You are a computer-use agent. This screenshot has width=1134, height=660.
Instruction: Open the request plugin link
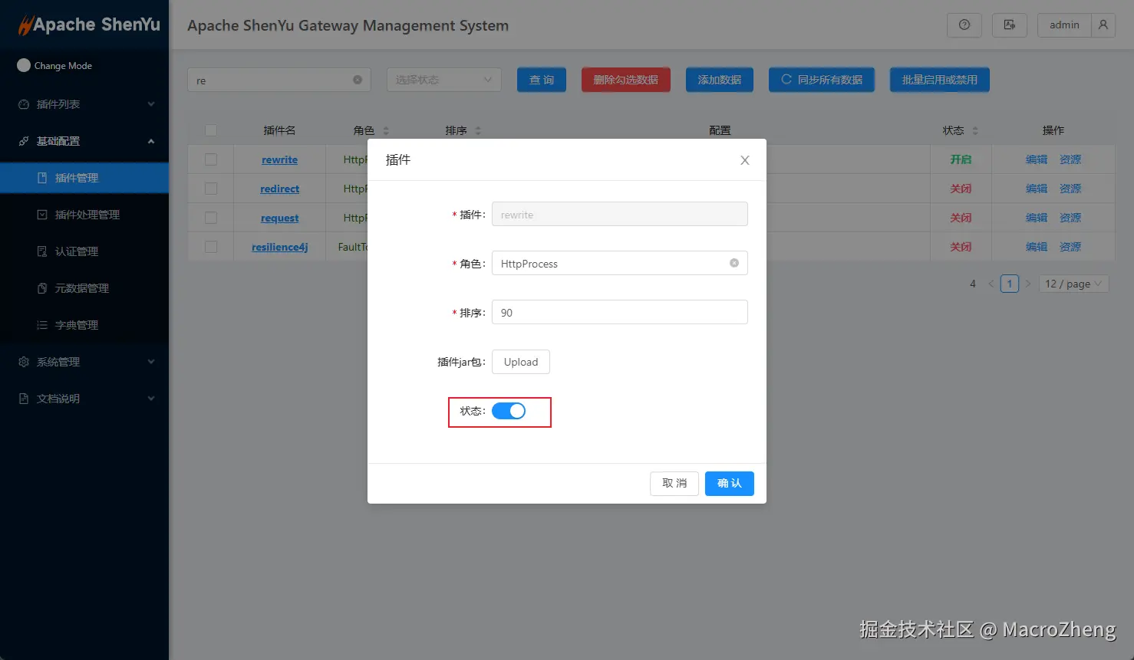(279, 218)
